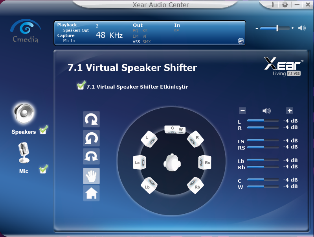Click the C center speaker cube
The width and height of the screenshot is (314, 237).
(171, 129)
